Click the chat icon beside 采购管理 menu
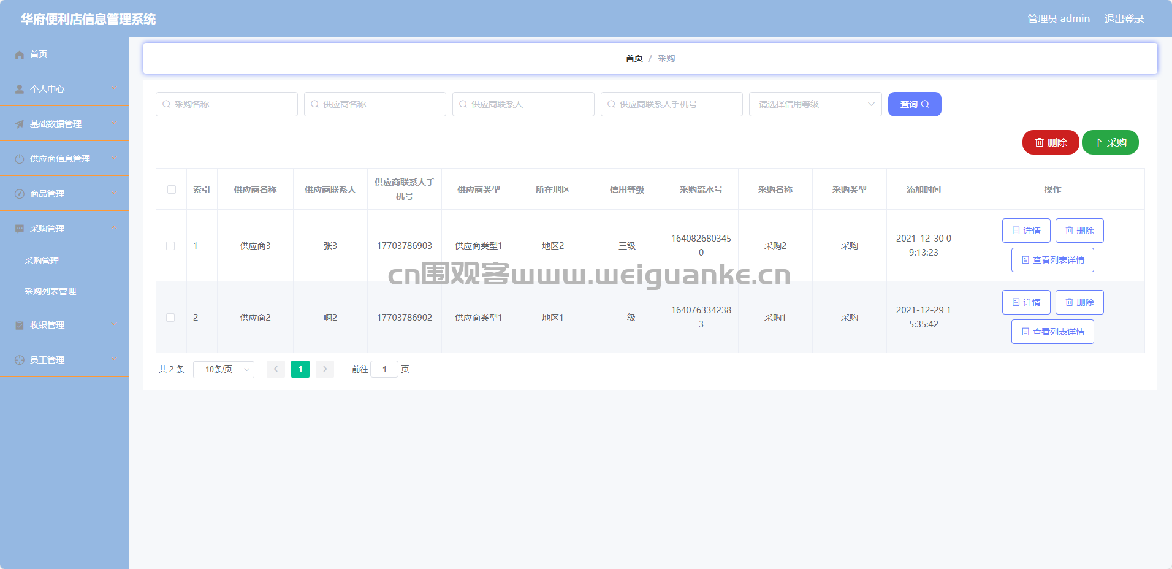 click(20, 229)
